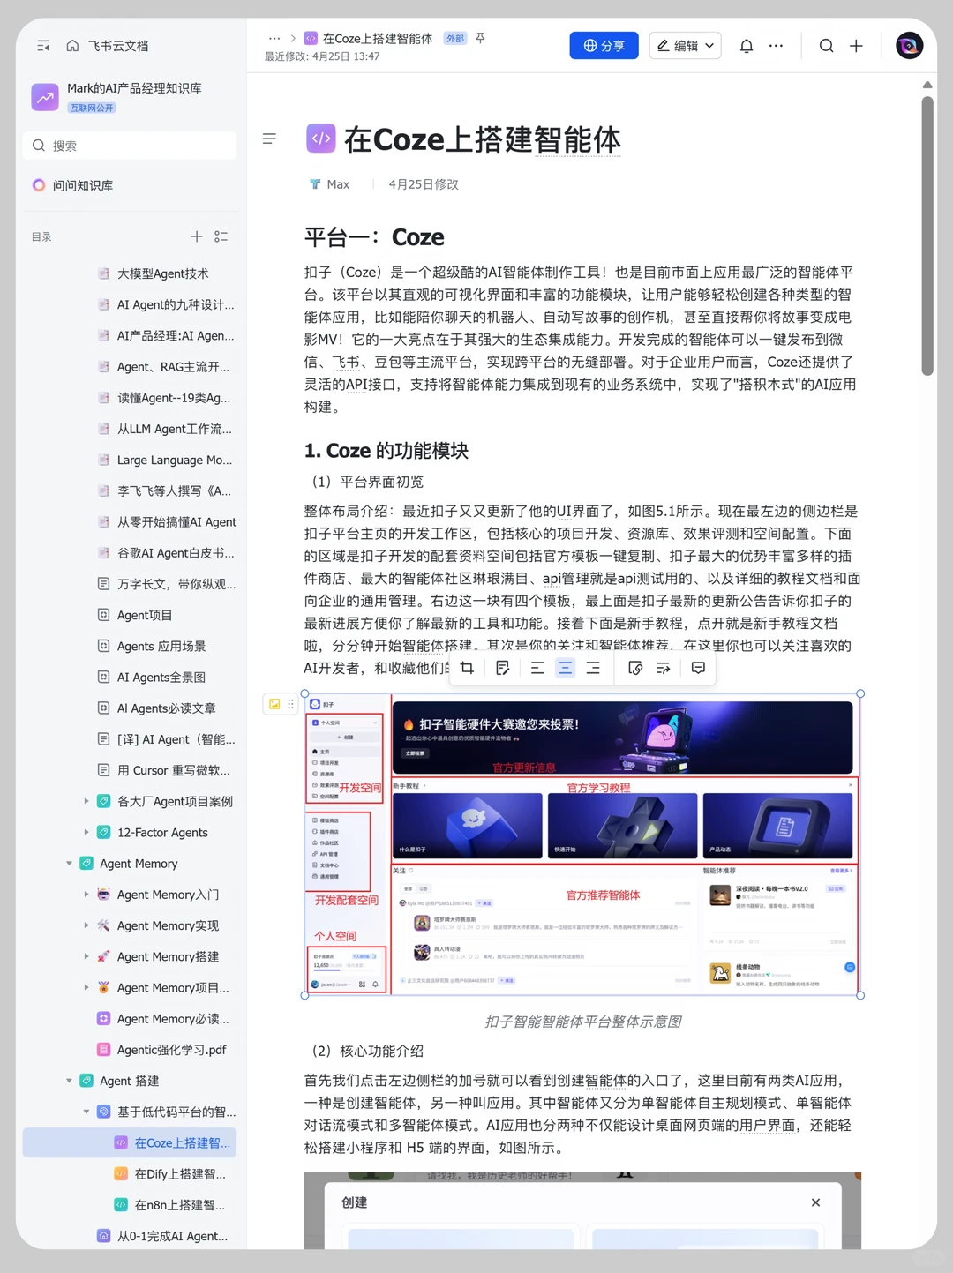953x1273 pixels.
Task: Collapse the Agent Memory section
Action: [69, 864]
